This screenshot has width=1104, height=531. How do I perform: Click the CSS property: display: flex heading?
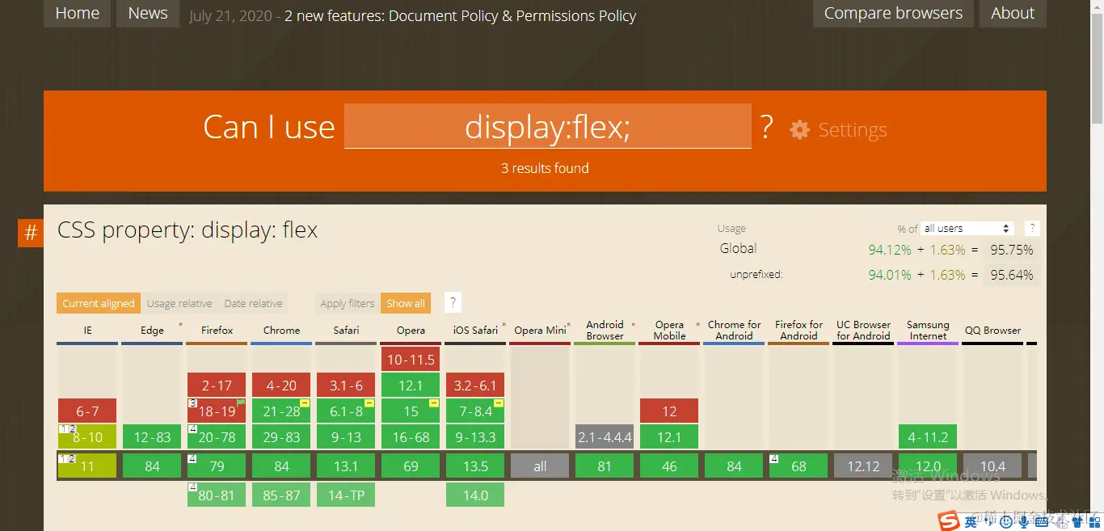[188, 230]
